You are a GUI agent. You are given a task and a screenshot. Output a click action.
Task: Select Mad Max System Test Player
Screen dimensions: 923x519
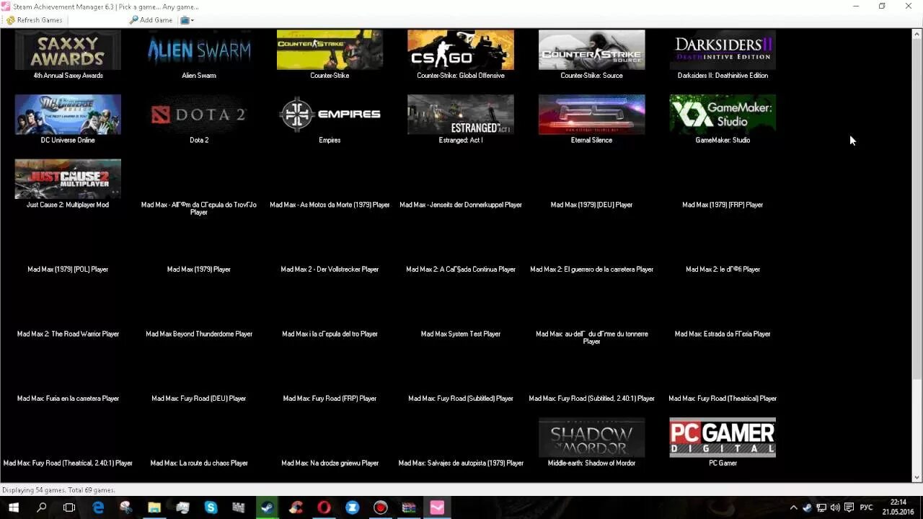[461, 334]
